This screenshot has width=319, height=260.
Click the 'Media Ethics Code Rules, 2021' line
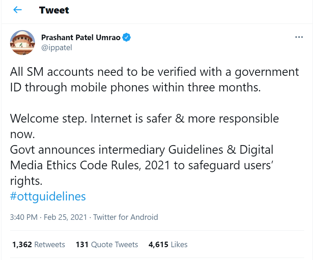[141, 165]
